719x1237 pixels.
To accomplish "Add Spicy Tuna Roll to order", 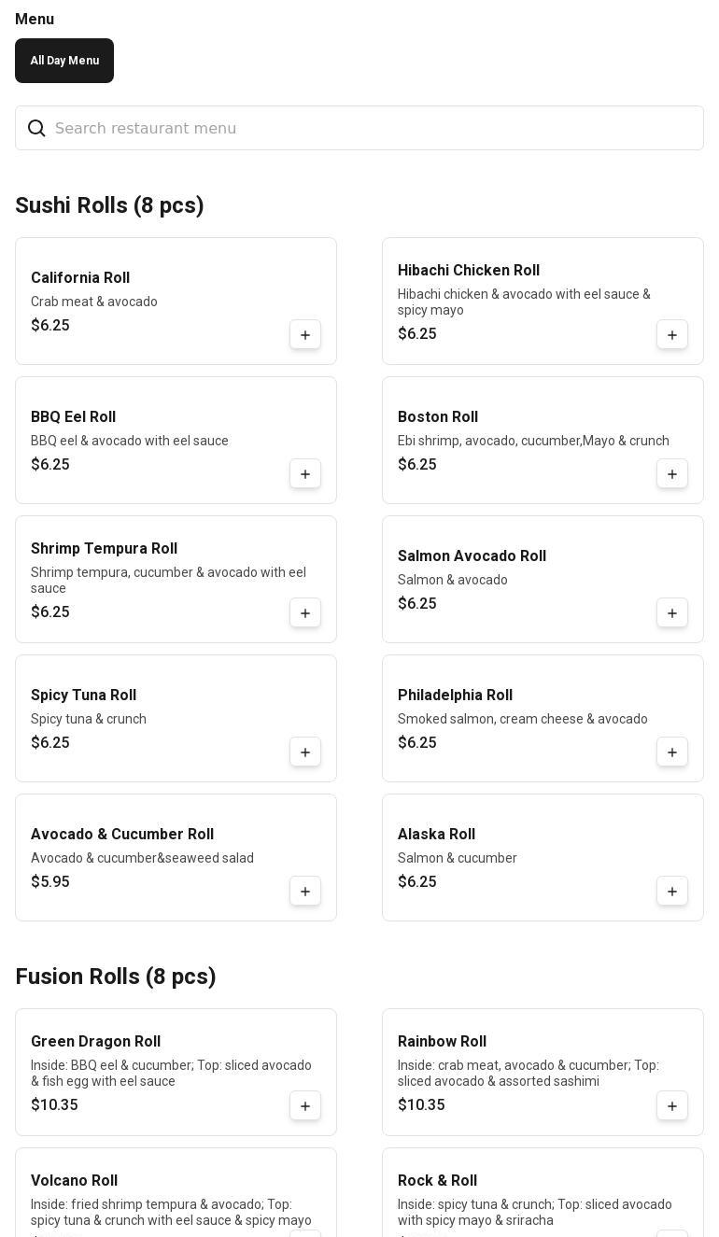I will pos(305,752).
